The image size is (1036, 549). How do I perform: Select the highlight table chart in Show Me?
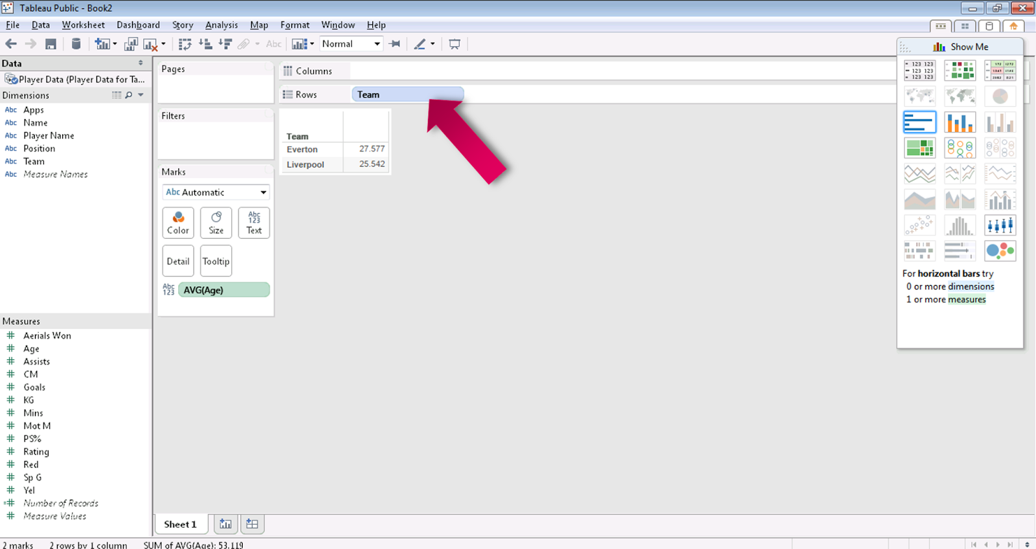1000,71
